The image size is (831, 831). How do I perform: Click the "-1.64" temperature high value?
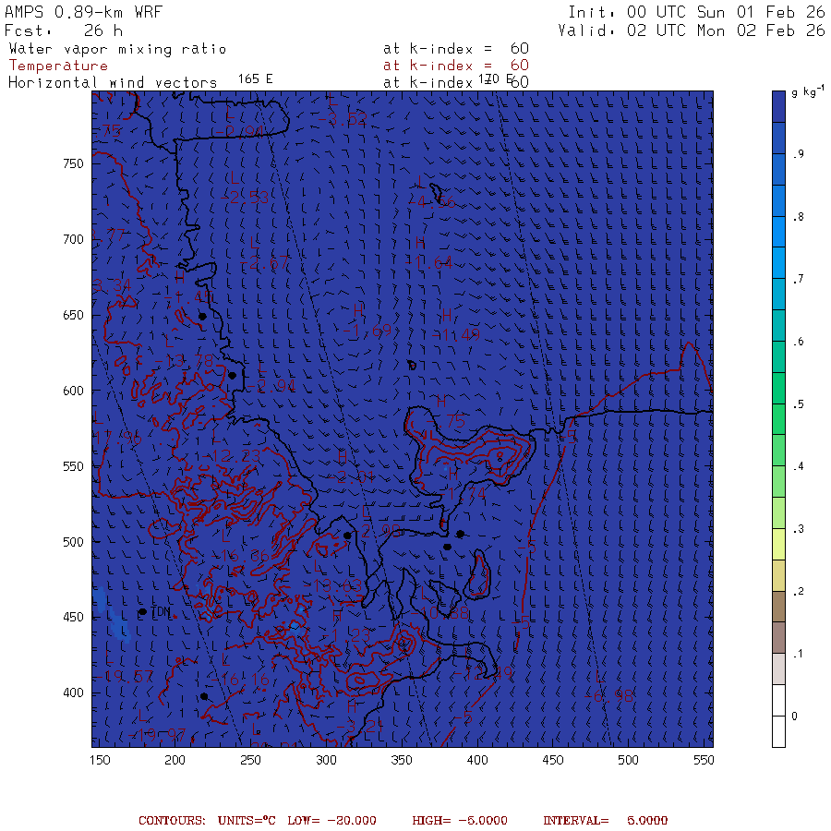pos(428,263)
